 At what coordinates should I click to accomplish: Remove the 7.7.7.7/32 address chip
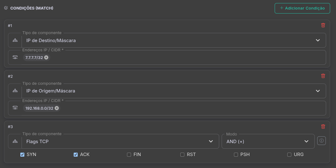pyautogui.click(x=46, y=57)
